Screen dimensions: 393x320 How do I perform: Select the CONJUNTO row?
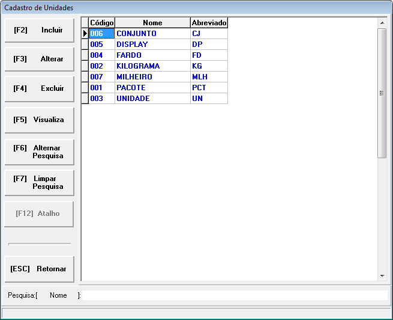[152, 34]
